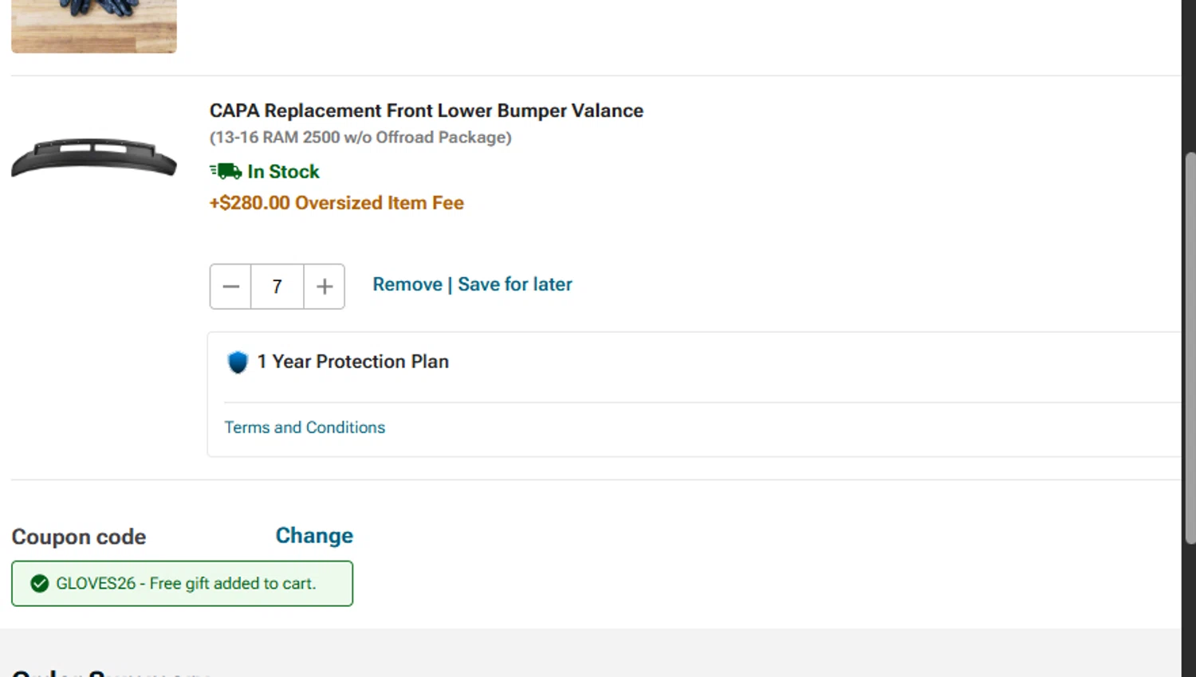1196x677 pixels.
Task: Click the Coupon code heading
Action: (79, 537)
